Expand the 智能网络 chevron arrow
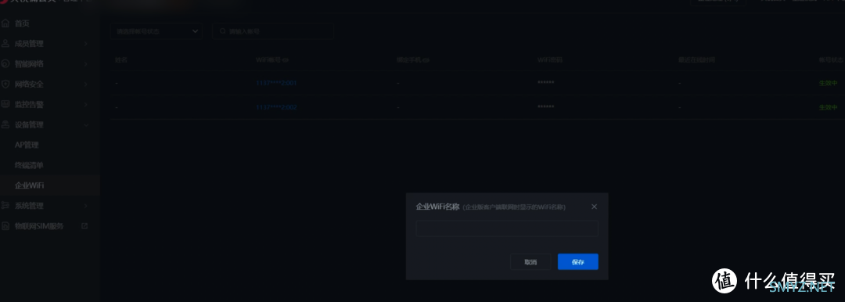Viewport: 845px width, 302px height. click(x=86, y=63)
